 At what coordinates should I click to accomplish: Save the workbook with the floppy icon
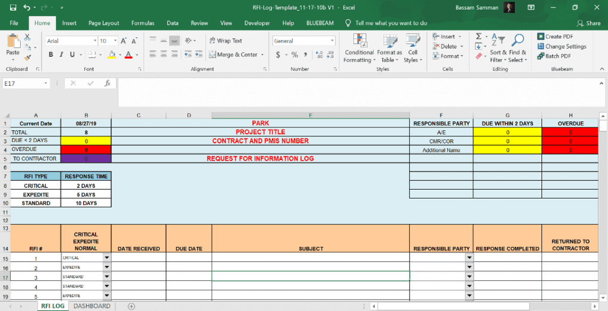click(x=13, y=7)
